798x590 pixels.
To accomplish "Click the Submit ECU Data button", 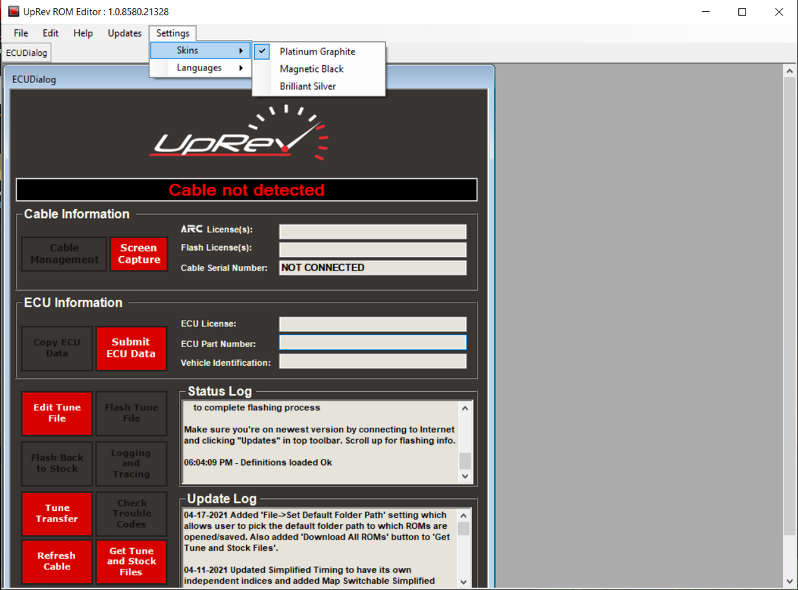I will [x=131, y=349].
